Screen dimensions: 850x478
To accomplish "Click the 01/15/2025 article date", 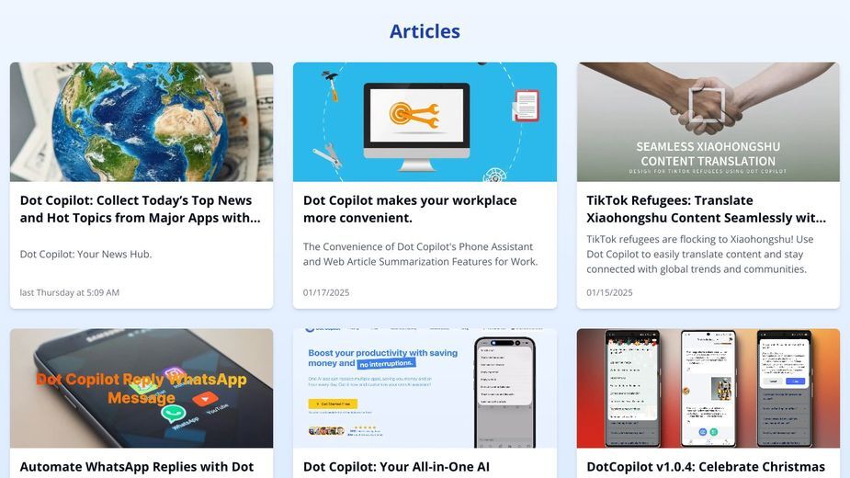I will pos(609,292).
